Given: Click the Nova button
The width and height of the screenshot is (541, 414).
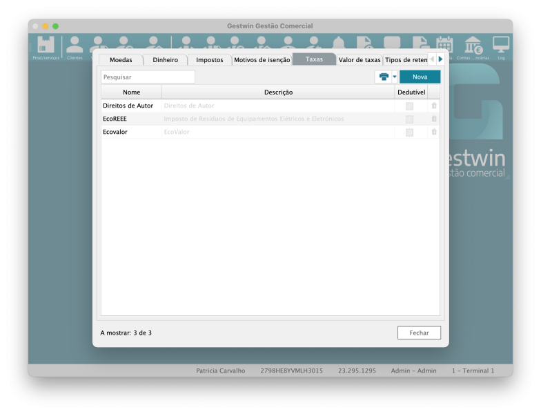Looking at the screenshot, I should click(x=420, y=77).
